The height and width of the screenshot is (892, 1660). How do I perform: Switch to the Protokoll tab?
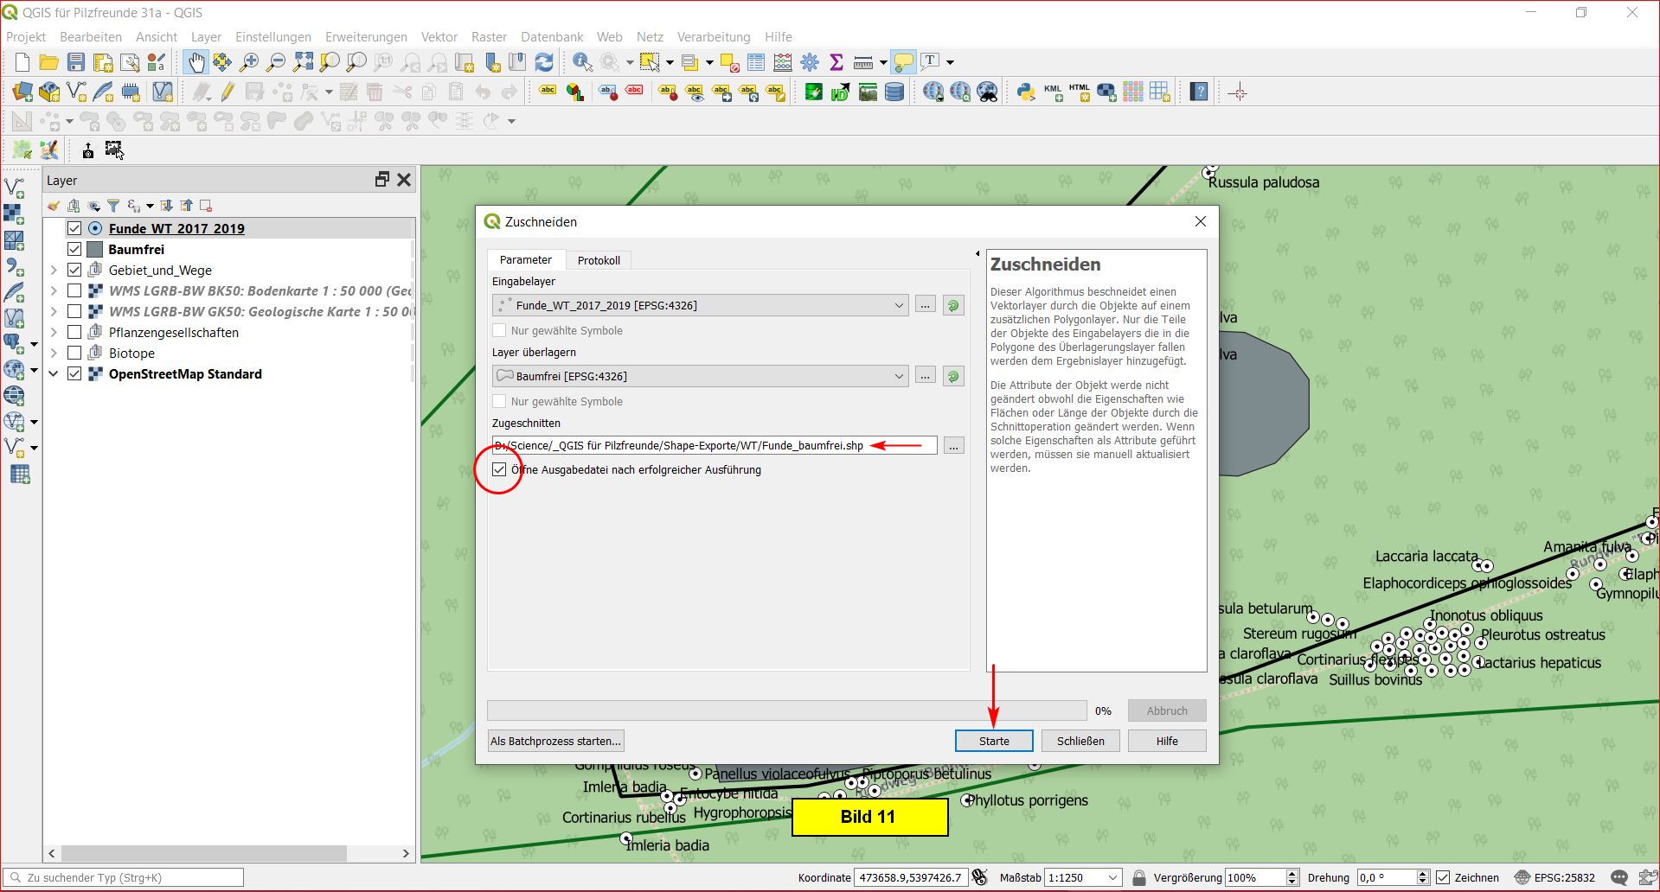click(x=599, y=260)
